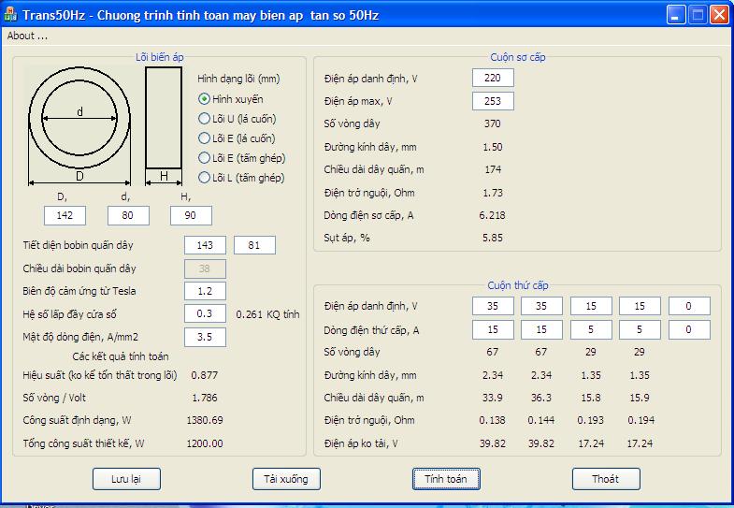This screenshot has width=734, height=508.
Task: Open the About menu
Action: point(27,36)
